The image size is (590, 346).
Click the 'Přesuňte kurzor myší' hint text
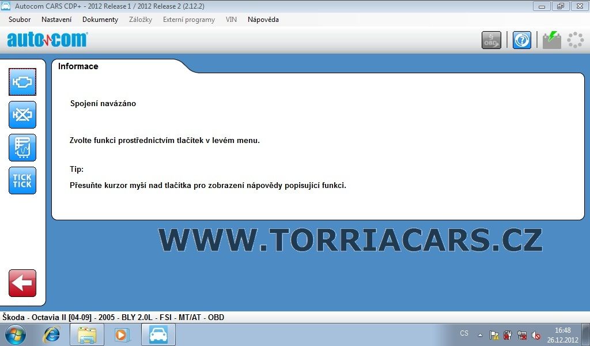207,185
